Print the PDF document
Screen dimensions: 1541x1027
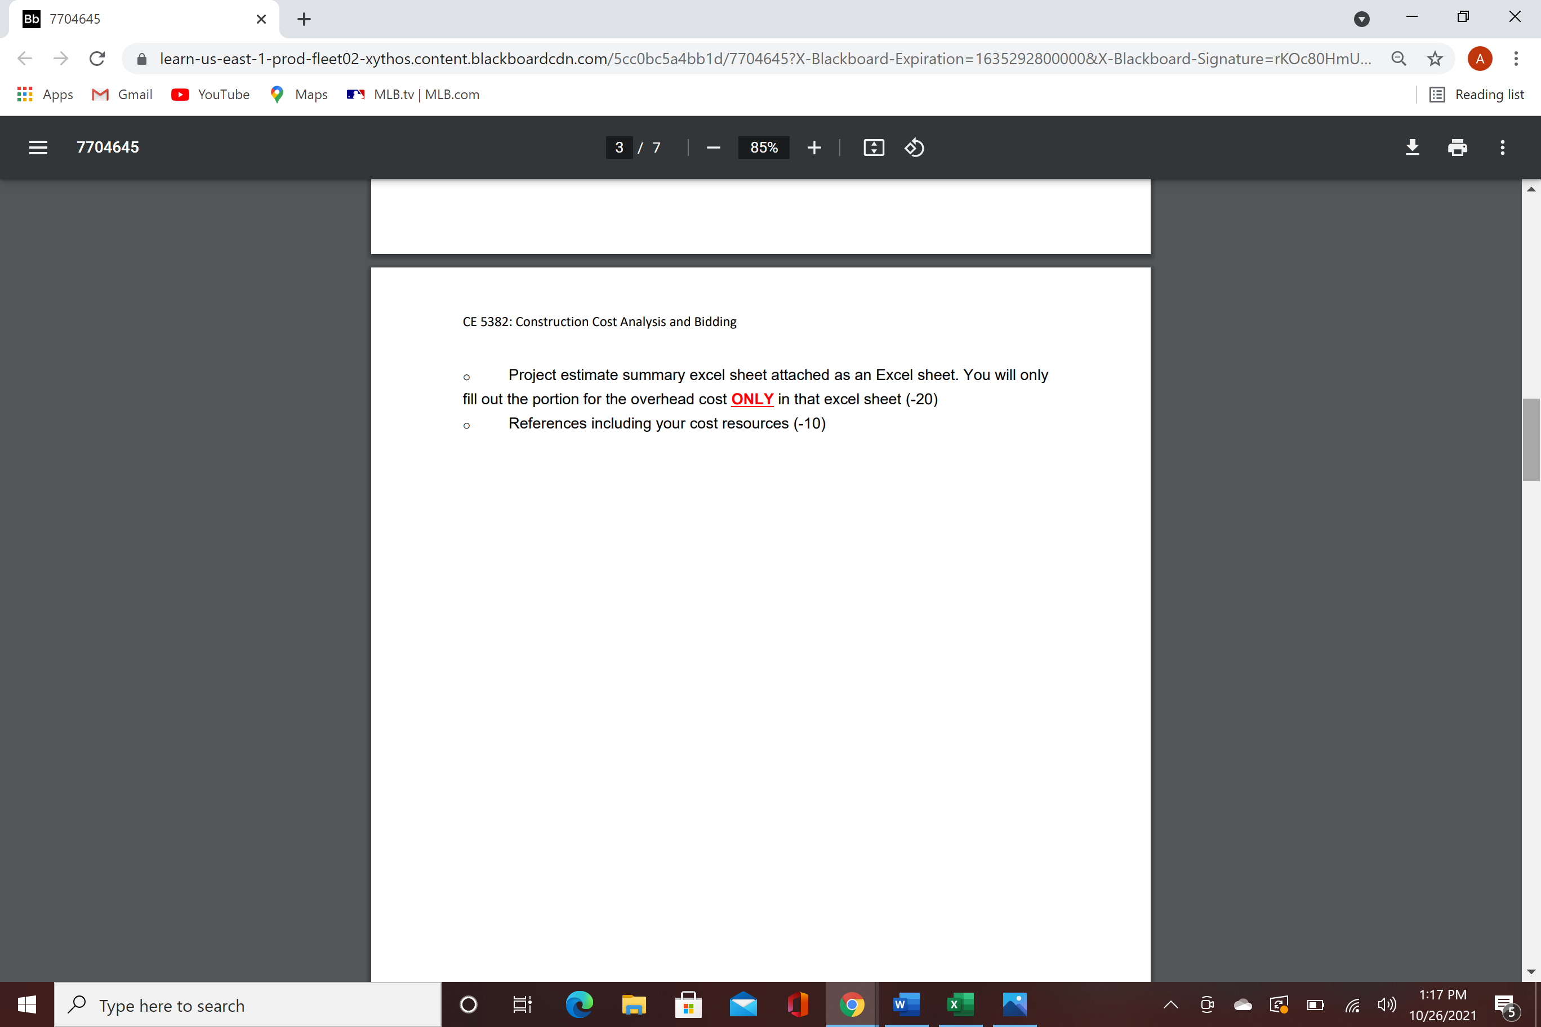pos(1457,148)
